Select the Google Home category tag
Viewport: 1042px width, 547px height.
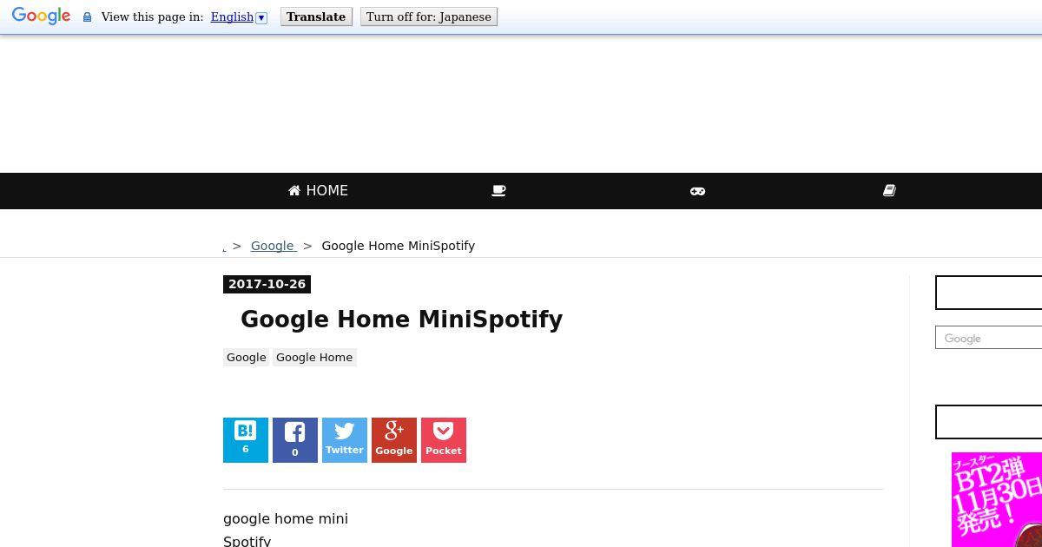coord(314,357)
